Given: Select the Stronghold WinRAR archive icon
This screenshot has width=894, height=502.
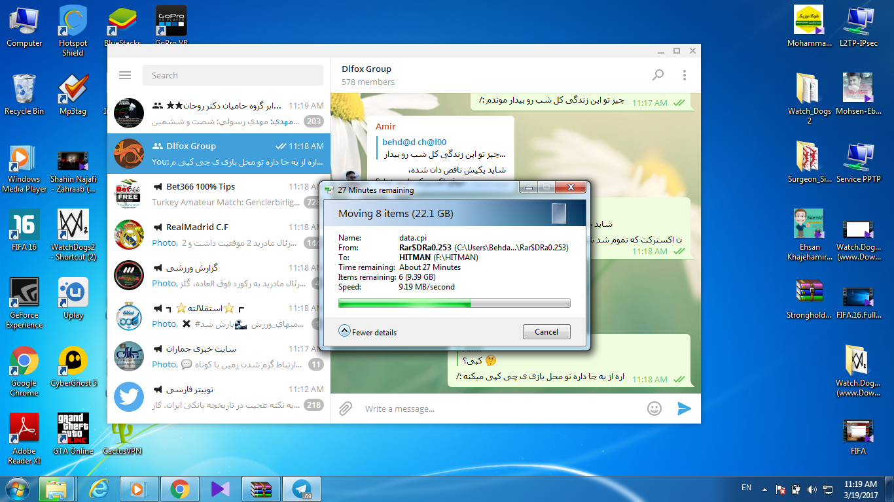Looking at the screenshot, I should (x=810, y=298).
